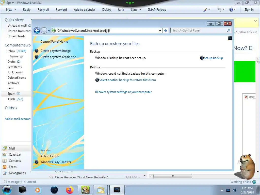Switch to Feeds view in Live Mail
The height and width of the screenshot is (195, 260).
coord(13,167)
